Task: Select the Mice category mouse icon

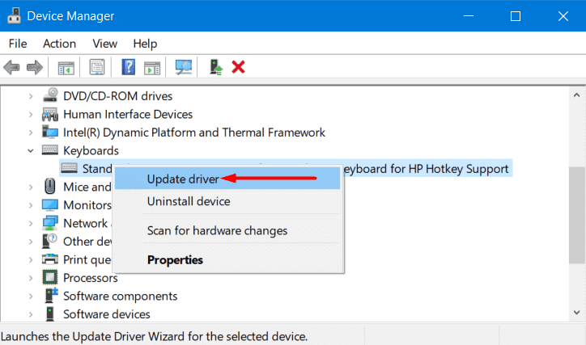Action: click(49, 187)
